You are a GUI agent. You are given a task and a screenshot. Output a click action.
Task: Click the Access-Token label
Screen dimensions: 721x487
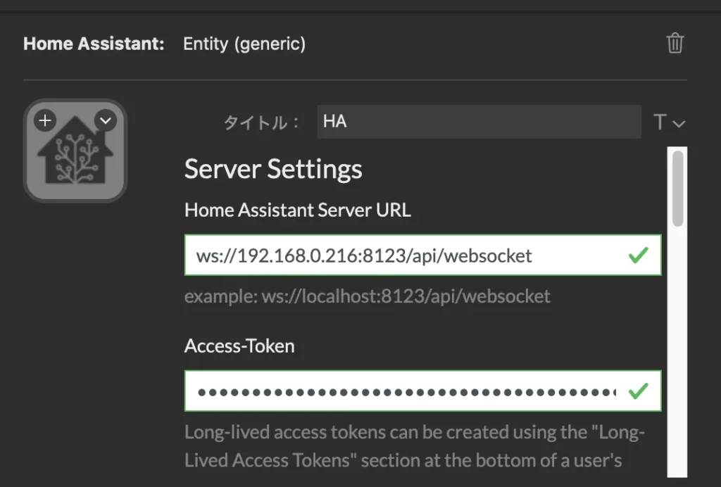click(x=239, y=346)
